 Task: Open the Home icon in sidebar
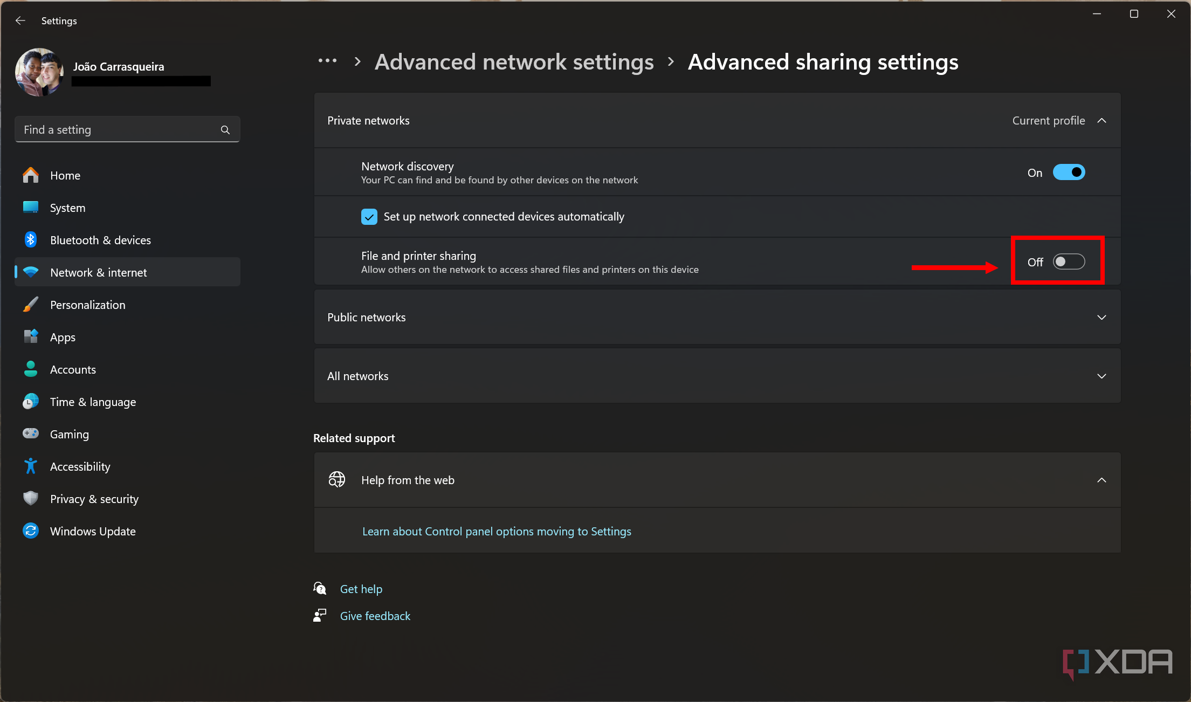tap(31, 175)
